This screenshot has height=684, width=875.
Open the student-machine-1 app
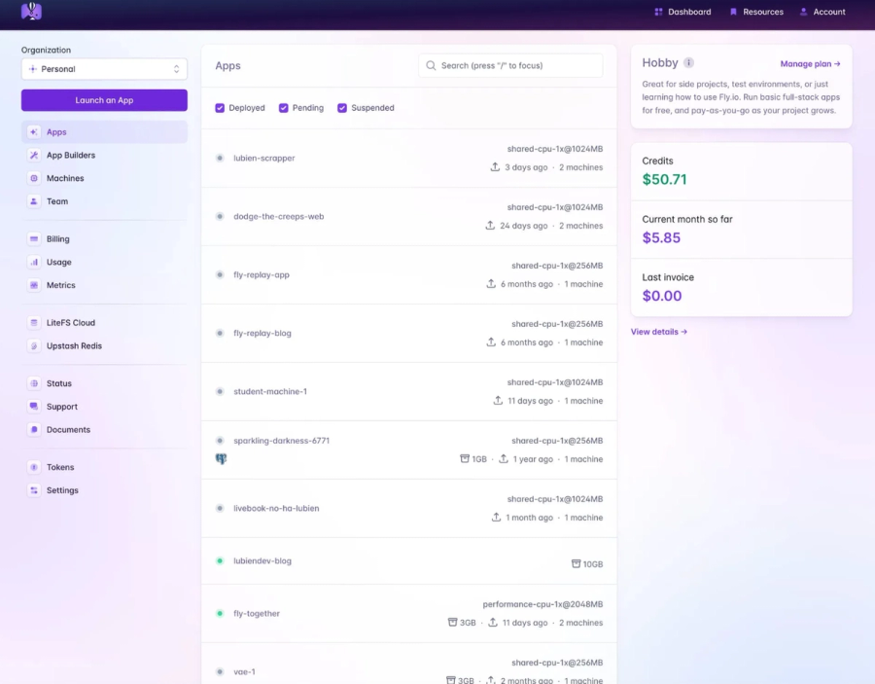coord(409,391)
